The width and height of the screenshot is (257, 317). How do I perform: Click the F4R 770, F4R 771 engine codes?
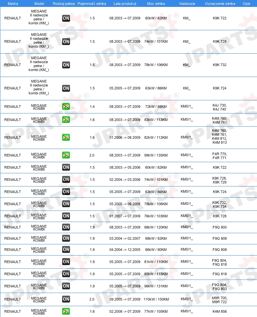tap(220, 156)
